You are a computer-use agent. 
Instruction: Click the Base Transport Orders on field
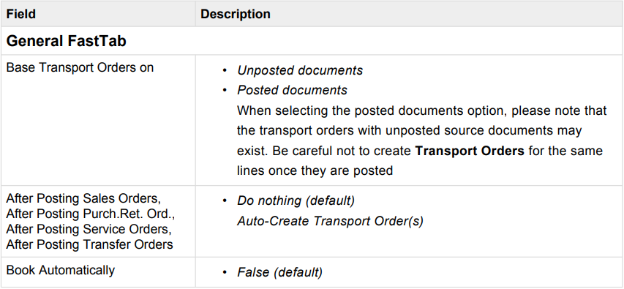(x=80, y=67)
